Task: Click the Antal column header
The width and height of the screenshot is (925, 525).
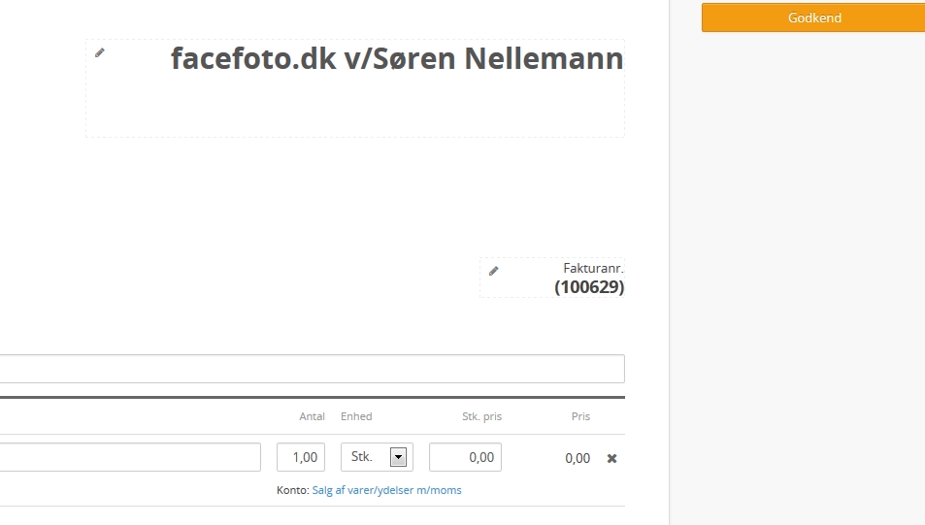Action: click(x=312, y=416)
